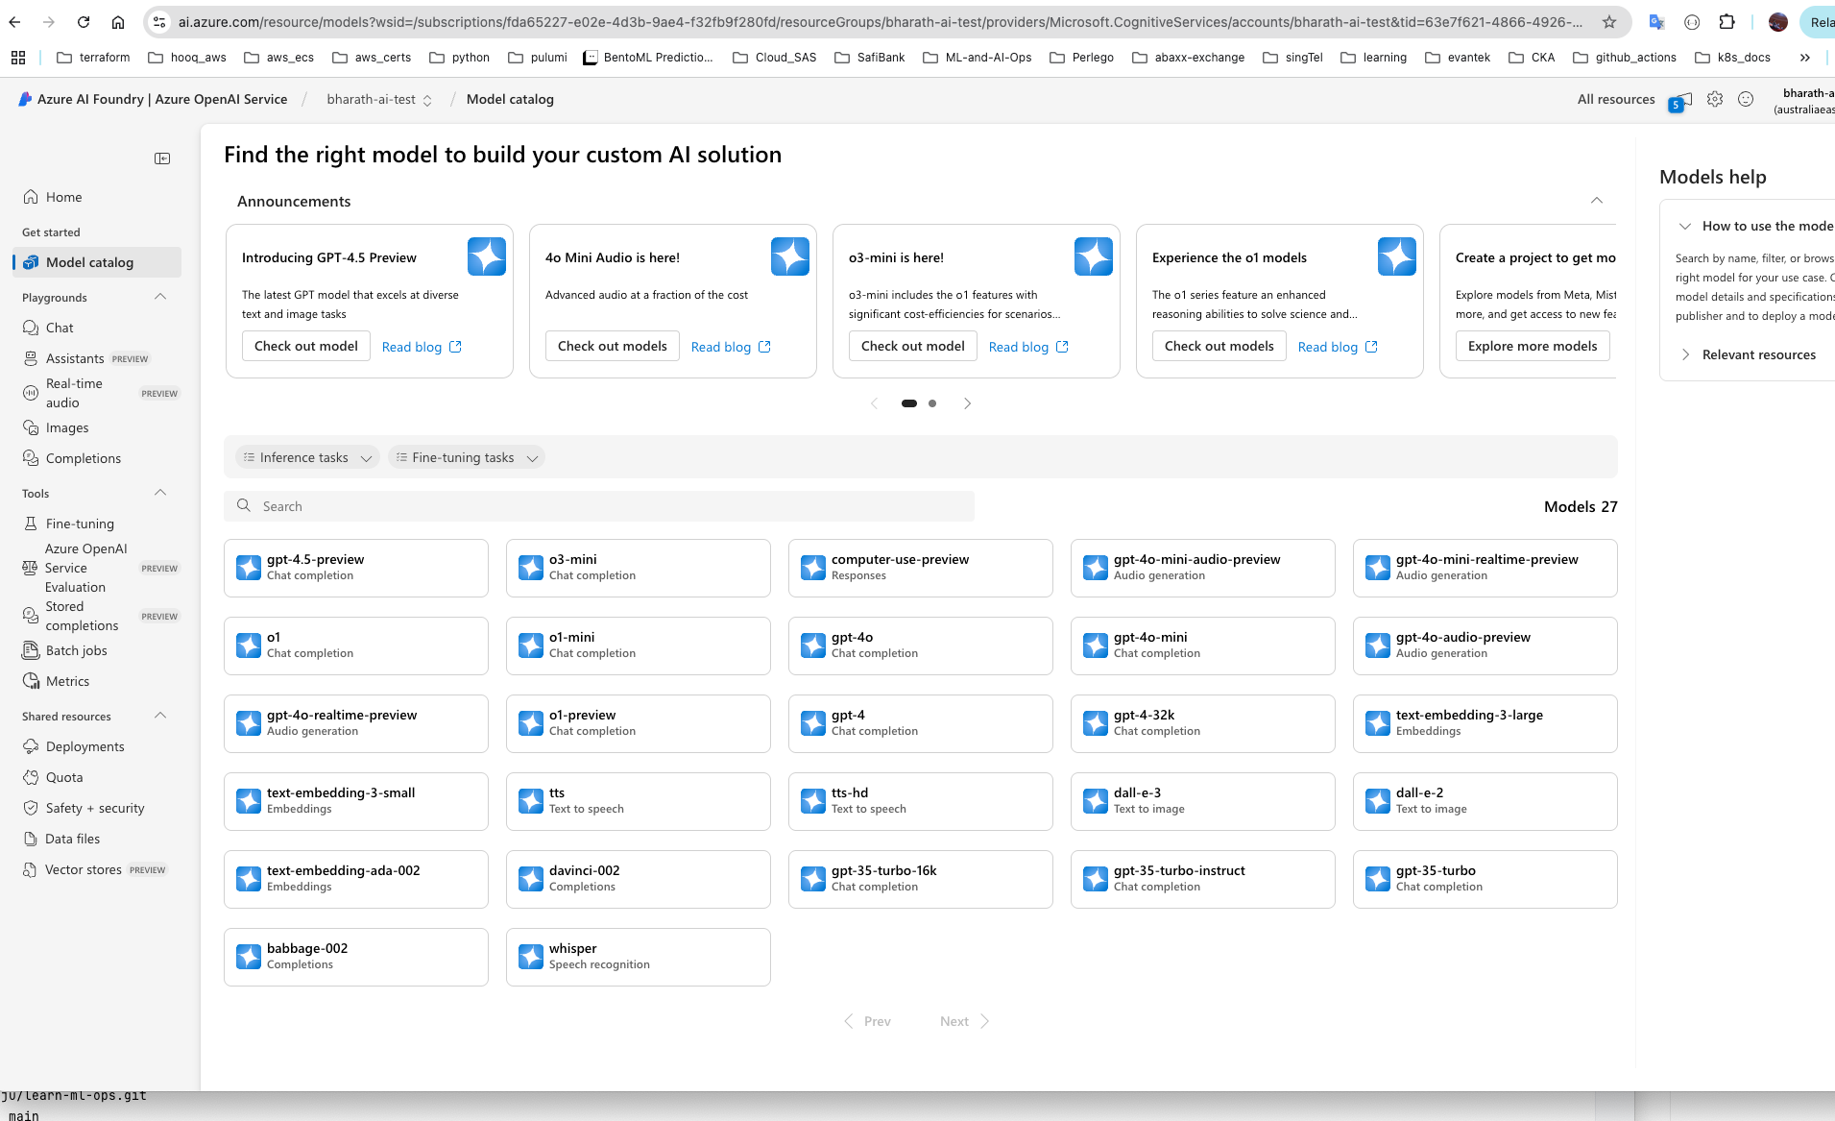1835x1121 pixels.
Task: Open notifications megaphone icon
Action: point(1681,100)
